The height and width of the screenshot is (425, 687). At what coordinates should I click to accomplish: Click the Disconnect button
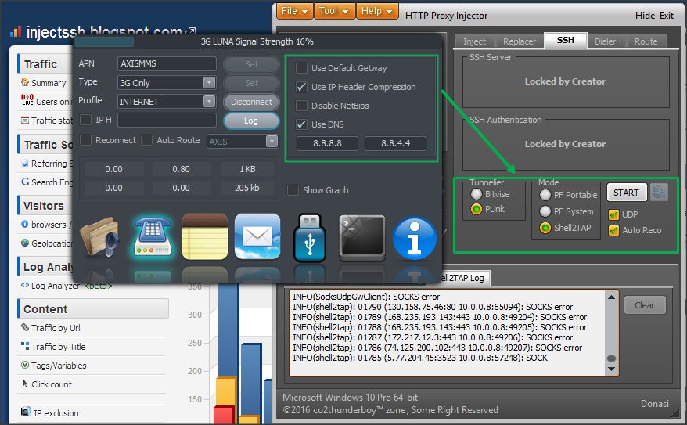(251, 102)
